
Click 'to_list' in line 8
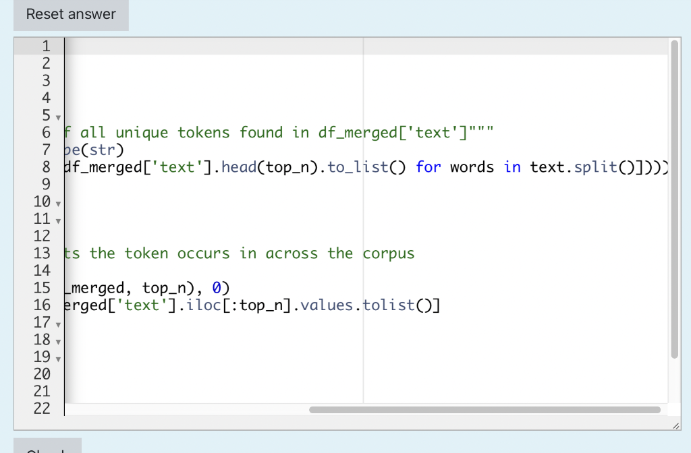click(358, 167)
